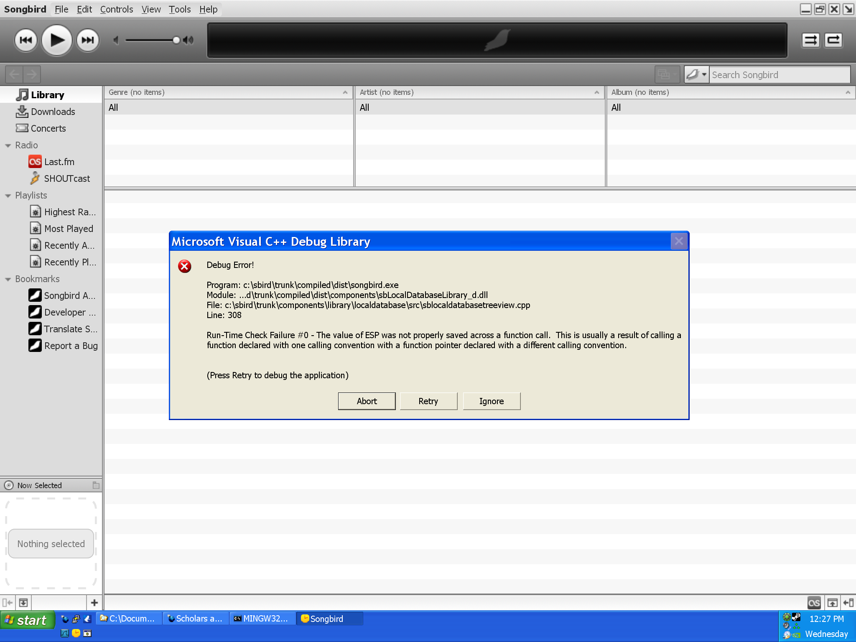Image resolution: width=856 pixels, height=642 pixels.
Task: Focus the Search Songbird field
Action: 780,75
